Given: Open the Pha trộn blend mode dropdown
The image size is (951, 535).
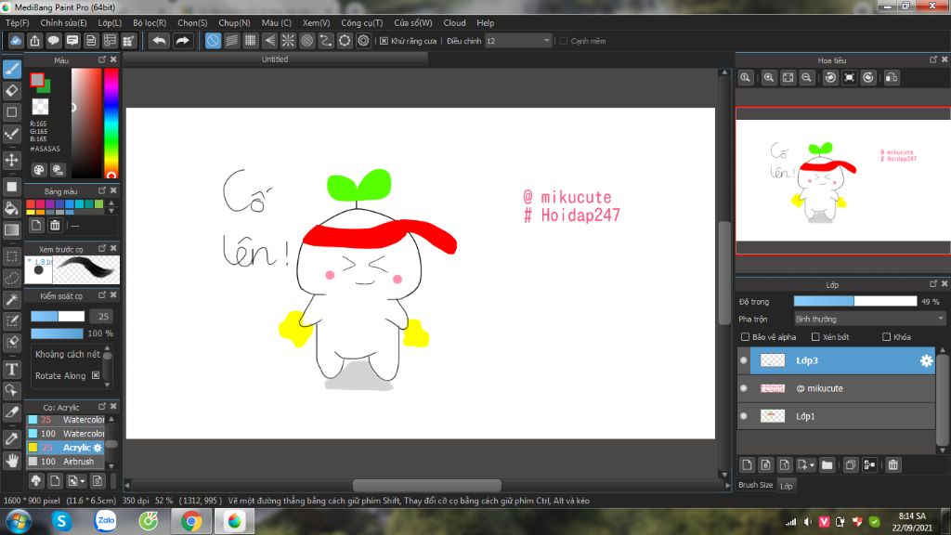Looking at the screenshot, I should tap(869, 319).
